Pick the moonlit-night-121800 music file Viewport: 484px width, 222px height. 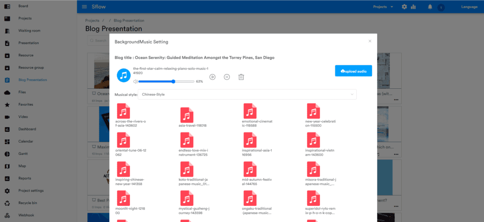123,198
